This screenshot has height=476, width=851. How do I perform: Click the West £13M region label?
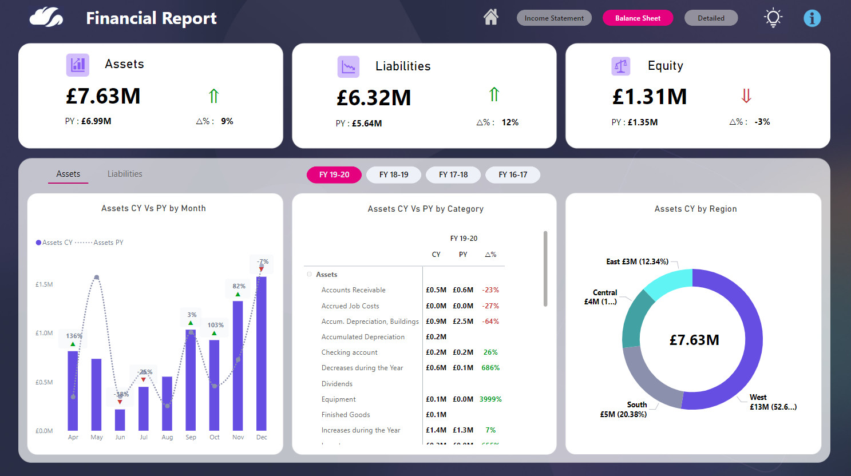pyautogui.click(x=773, y=402)
